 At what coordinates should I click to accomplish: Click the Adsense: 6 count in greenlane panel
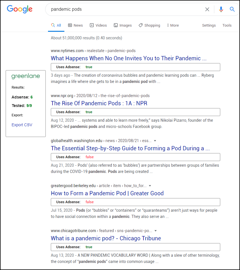click(22, 97)
